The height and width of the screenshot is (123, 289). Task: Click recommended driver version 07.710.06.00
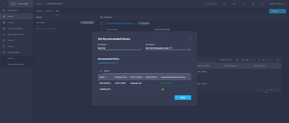166,83
